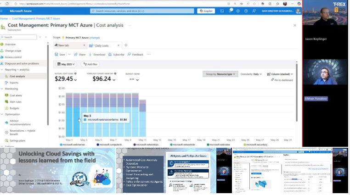This screenshot has height=195, width=350.
Task: Open the Cloud Shell icon in header
Action: (222, 11)
